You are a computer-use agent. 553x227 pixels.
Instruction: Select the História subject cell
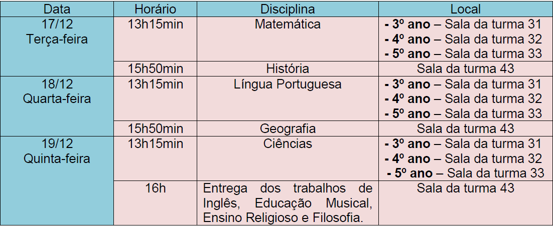[x=288, y=68]
